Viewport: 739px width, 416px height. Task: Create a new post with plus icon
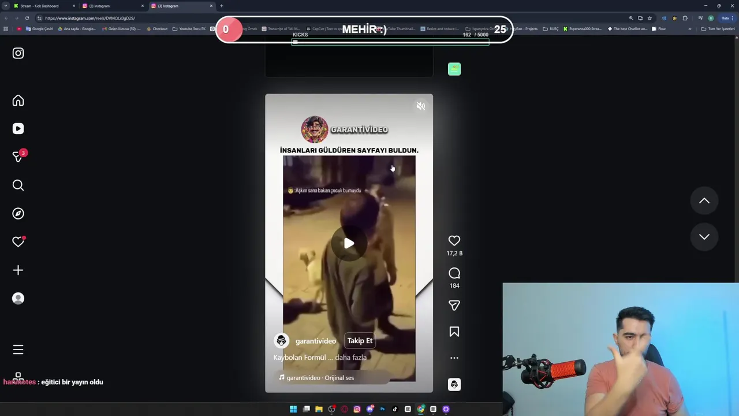[x=18, y=270]
